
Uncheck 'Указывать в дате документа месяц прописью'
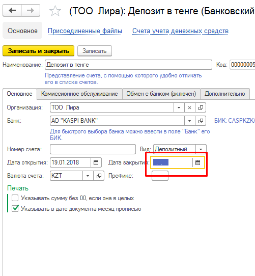pos(15,209)
